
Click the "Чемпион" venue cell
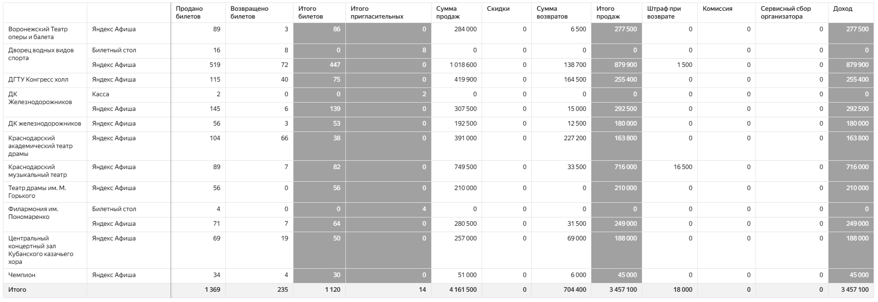(x=22, y=275)
